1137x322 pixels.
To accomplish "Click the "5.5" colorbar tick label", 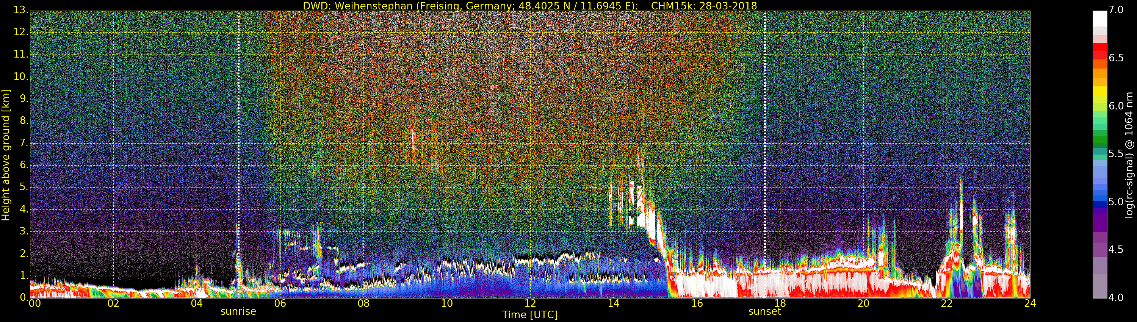I will click(x=1116, y=153).
